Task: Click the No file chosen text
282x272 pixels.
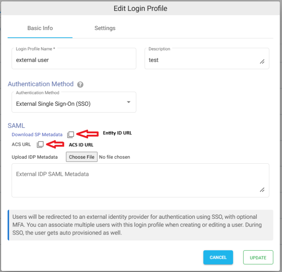Action: coord(115,157)
